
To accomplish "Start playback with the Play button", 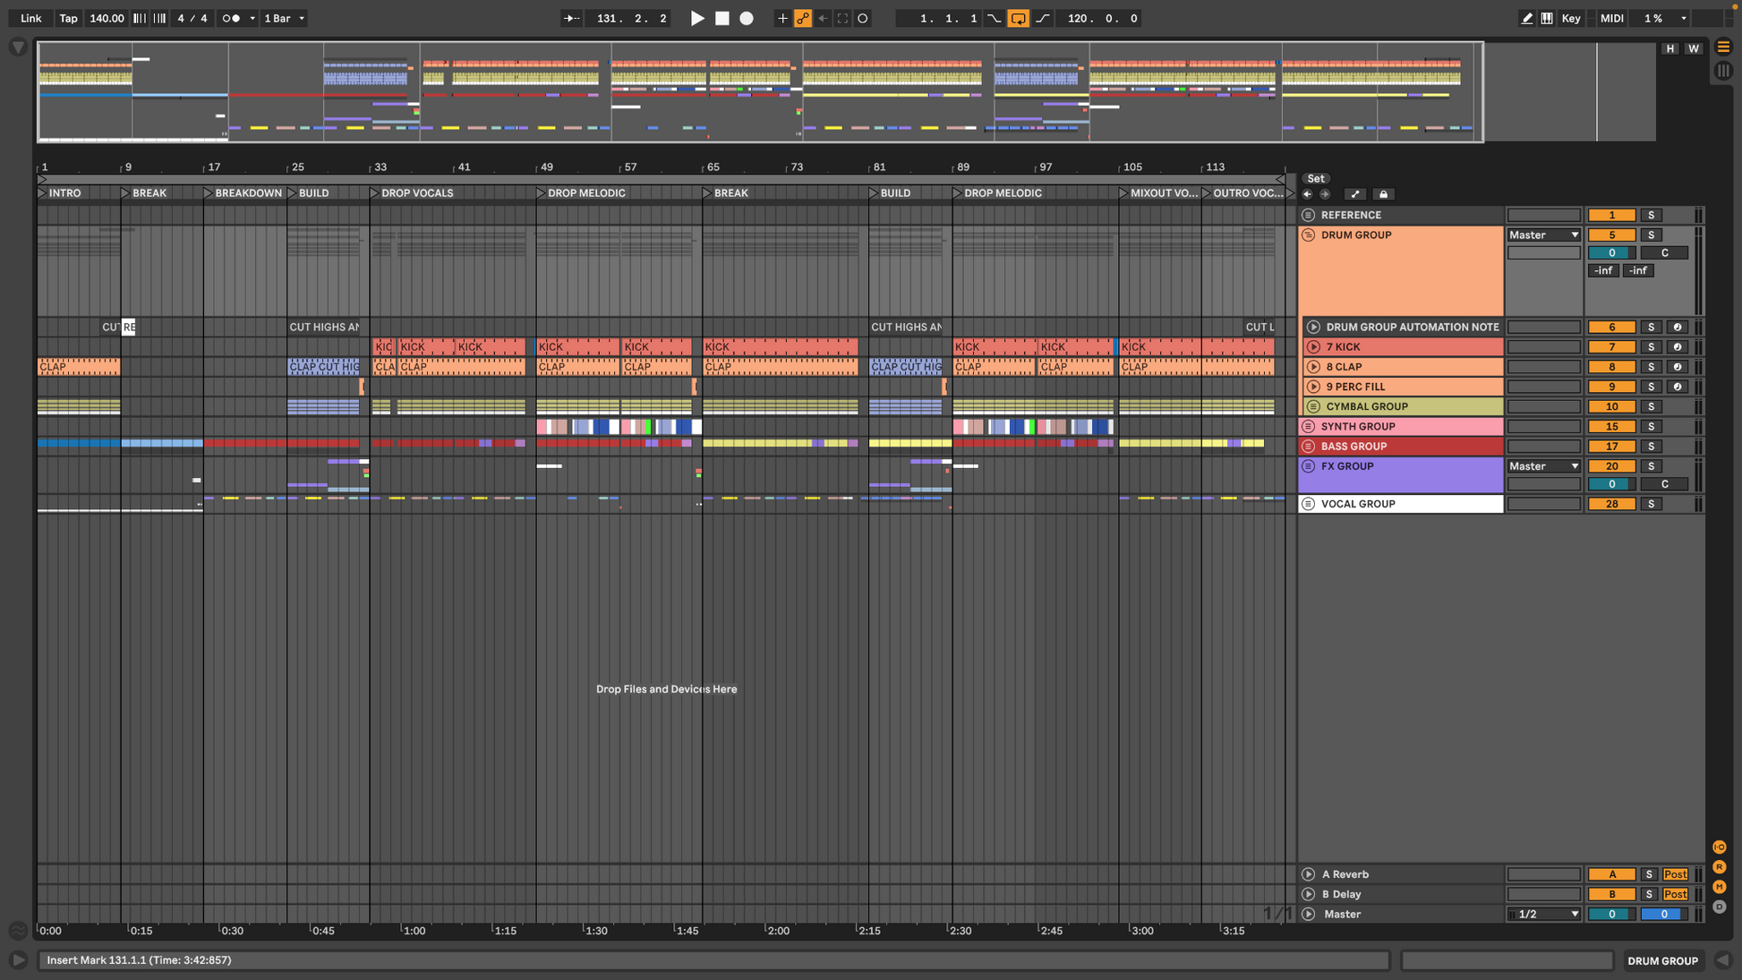I will click(696, 18).
